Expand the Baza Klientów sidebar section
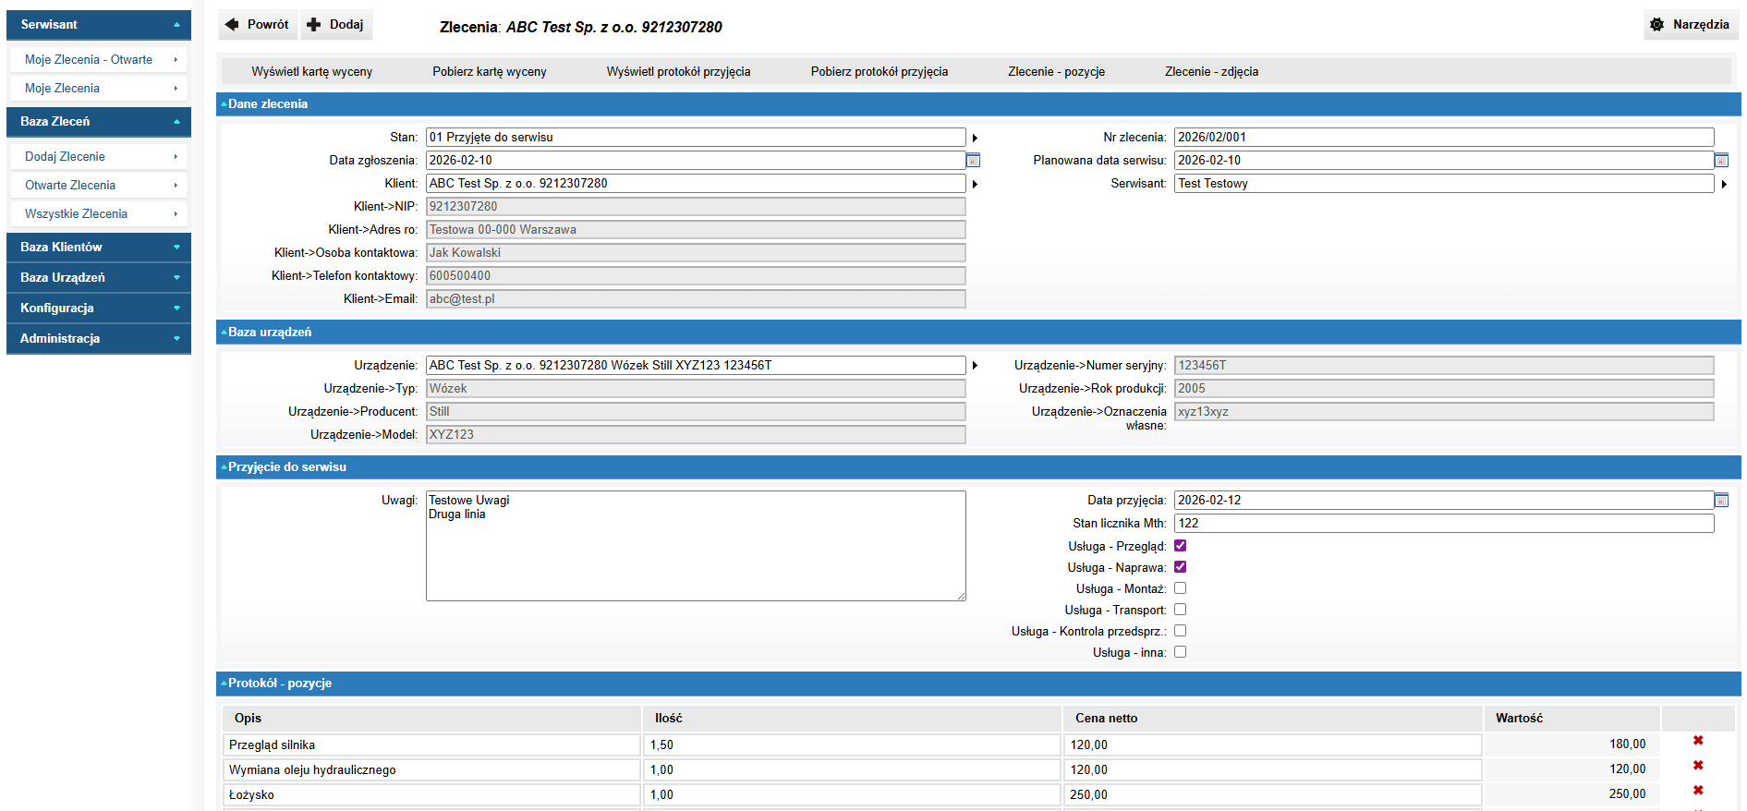The width and height of the screenshot is (1747, 811). point(98,247)
